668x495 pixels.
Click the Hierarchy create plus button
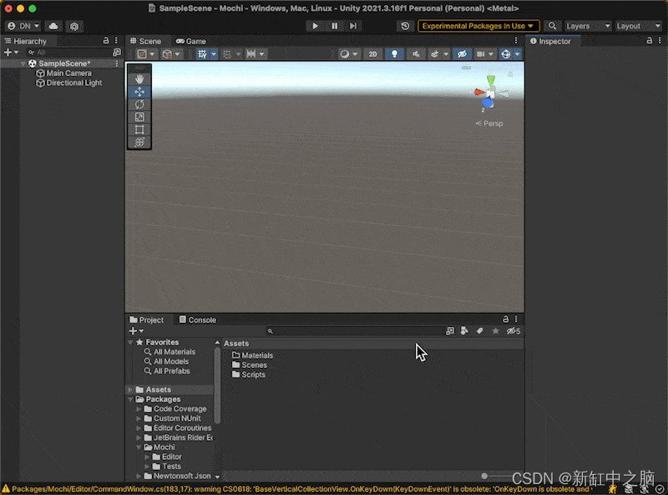(8, 53)
